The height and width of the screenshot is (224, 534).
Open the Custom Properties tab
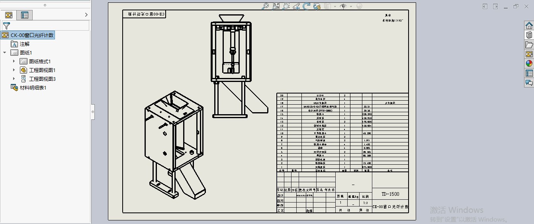click(529, 73)
